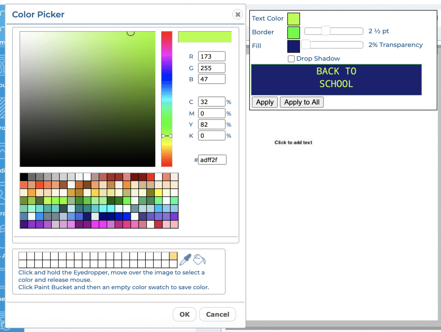Close the Color Picker dialog with X
Screen dimensions: 441x332
[238, 15]
